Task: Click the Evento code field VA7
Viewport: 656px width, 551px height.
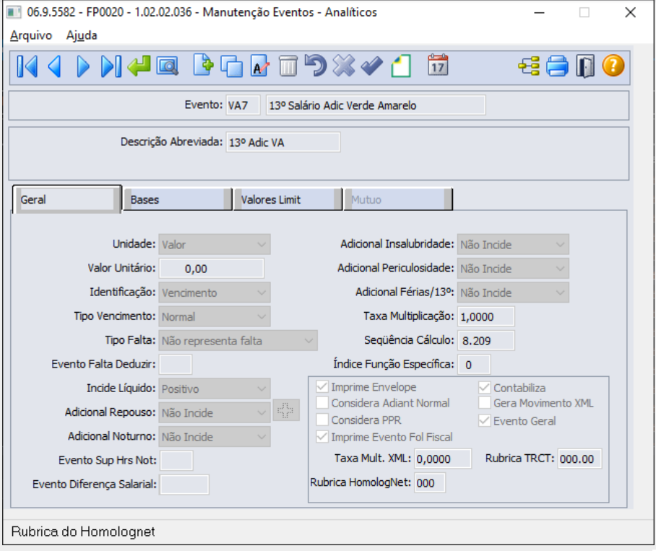Action: [x=243, y=105]
